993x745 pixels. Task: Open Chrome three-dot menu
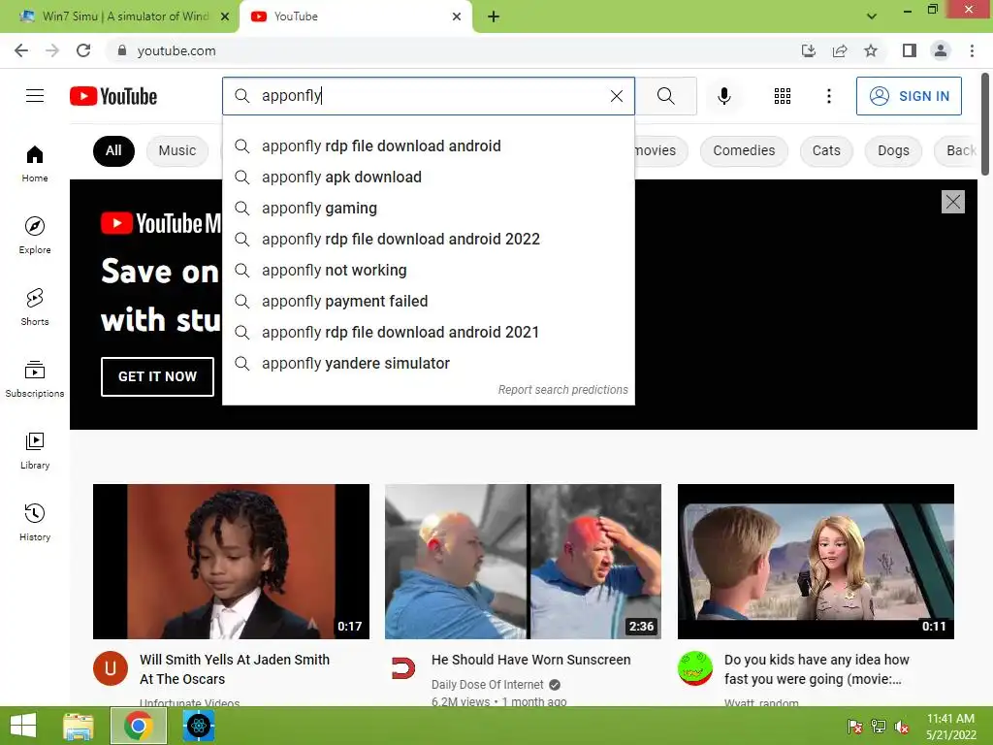[972, 50]
